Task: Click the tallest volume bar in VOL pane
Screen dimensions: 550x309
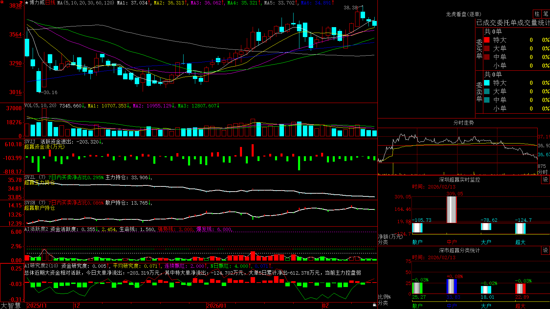Action: (44, 122)
